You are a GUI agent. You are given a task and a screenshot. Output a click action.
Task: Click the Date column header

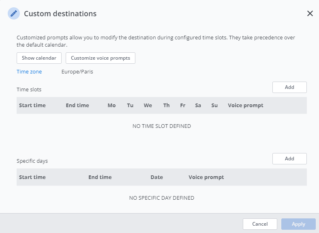(x=156, y=177)
